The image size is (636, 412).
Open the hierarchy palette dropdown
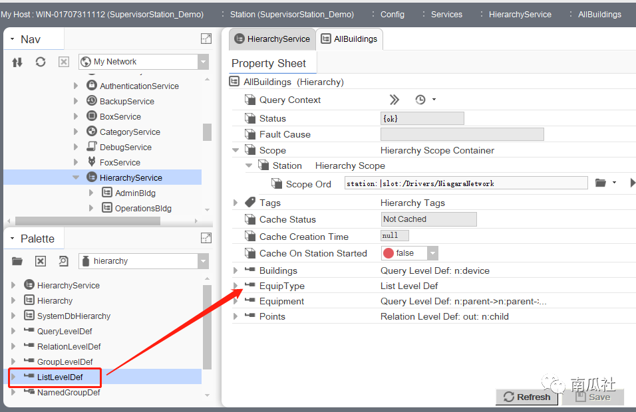[x=203, y=261]
